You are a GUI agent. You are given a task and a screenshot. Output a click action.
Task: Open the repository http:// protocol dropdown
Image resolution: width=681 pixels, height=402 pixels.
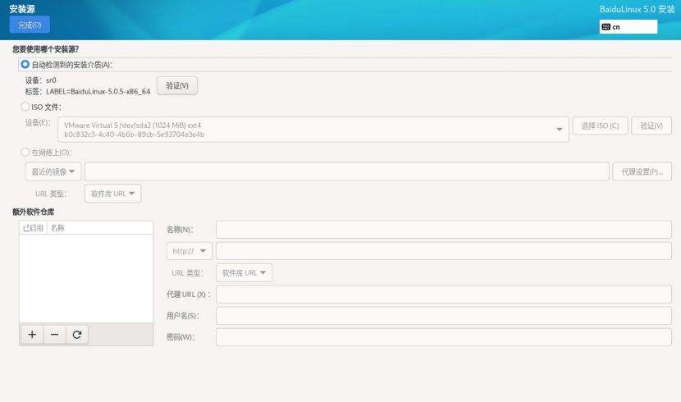tap(190, 251)
